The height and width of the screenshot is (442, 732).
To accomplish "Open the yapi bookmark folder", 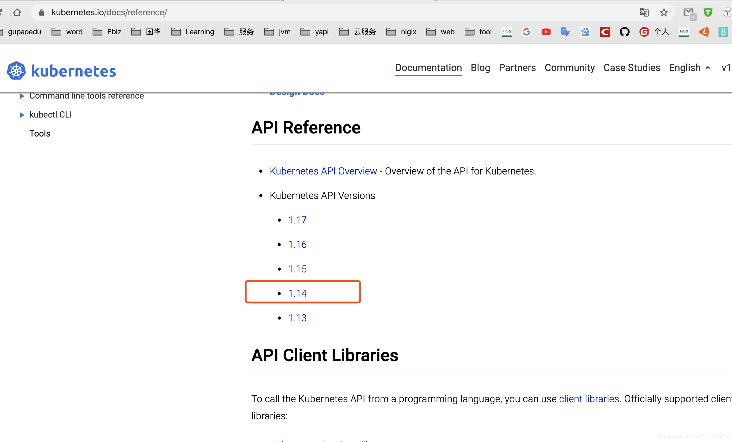I will (315, 32).
